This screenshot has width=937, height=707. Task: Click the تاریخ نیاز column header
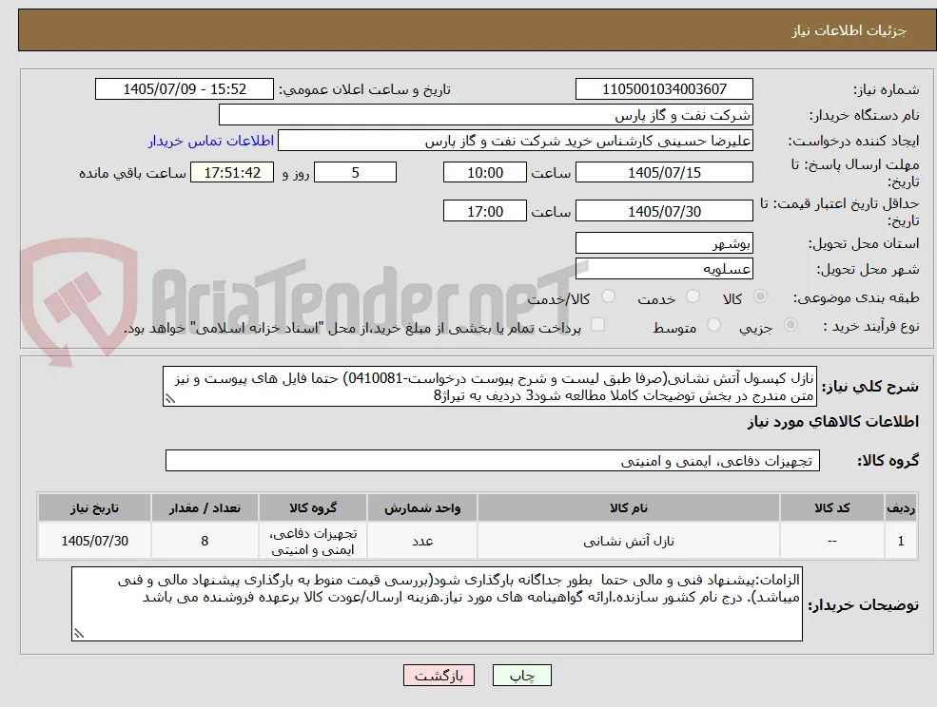pos(94,507)
